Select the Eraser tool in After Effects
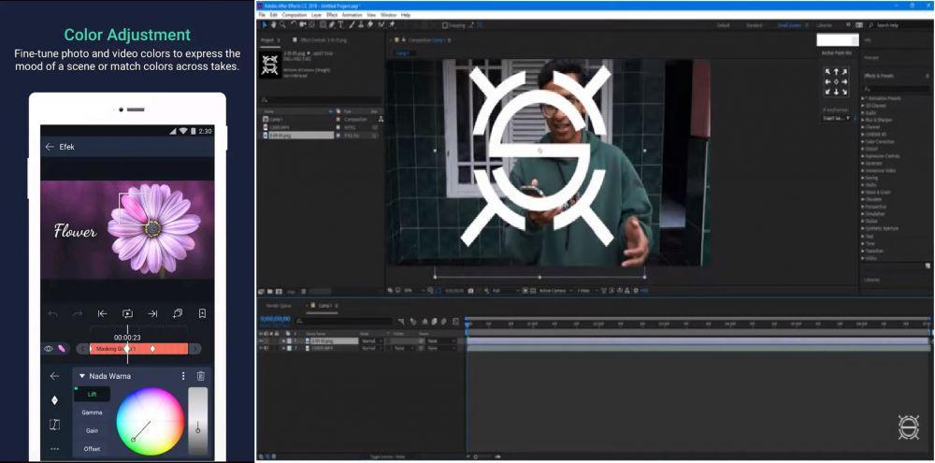The height and width of the screenshot is (463, 935). (369, 25)
